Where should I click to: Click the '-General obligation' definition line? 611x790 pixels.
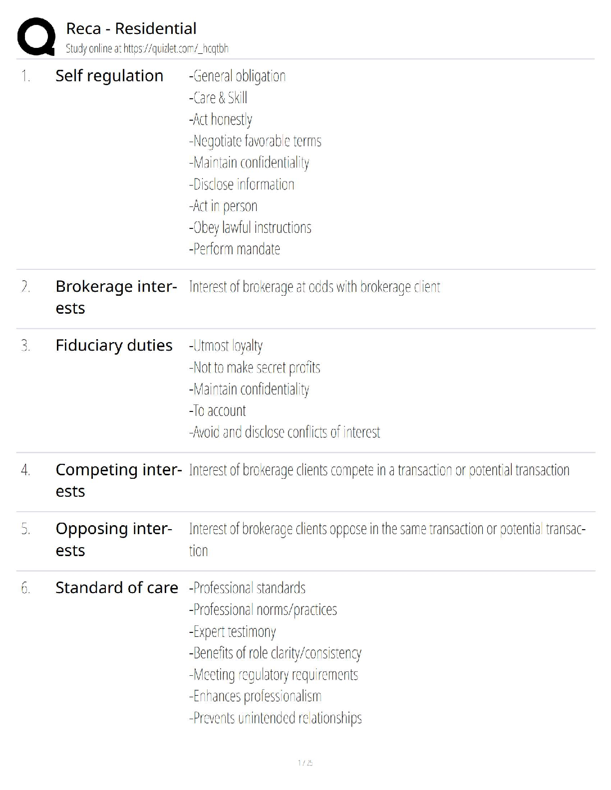coord(237,76)
